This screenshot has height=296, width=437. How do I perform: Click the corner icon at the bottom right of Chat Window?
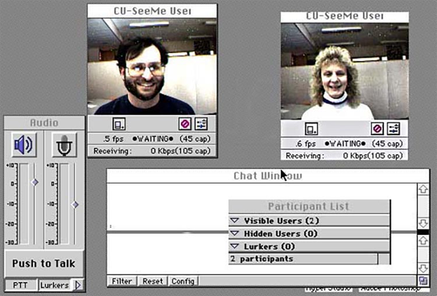(x=423, y=281)
